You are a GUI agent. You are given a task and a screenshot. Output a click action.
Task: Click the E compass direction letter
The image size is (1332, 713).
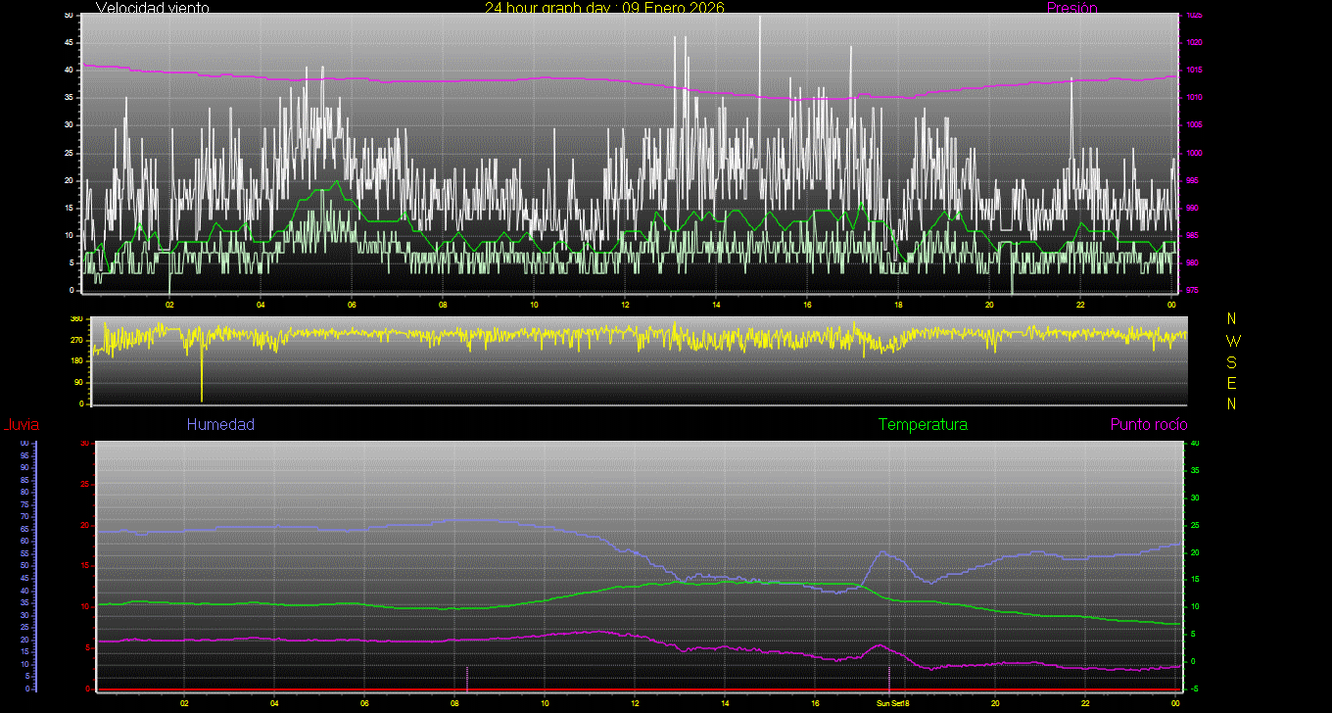pos(1232,382)
